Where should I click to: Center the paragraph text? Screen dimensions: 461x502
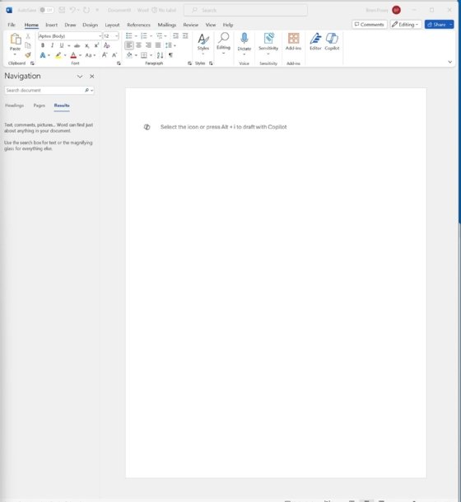pos(139,45)
